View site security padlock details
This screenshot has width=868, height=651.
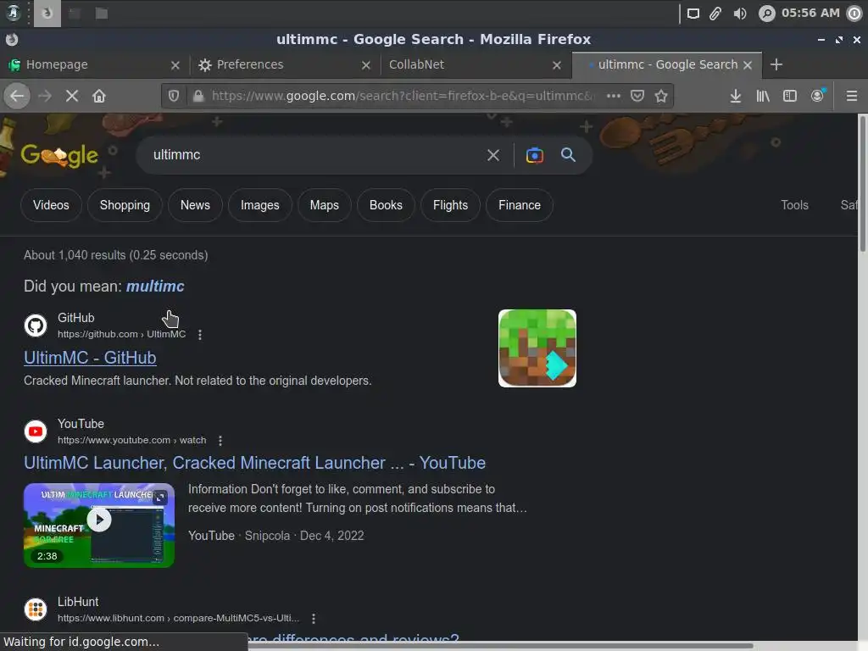click(x=198, y=97)
